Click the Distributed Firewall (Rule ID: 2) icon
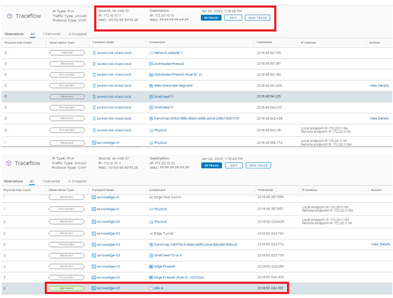The height and width of the screenshot is (298, 393). click(151, 74)
